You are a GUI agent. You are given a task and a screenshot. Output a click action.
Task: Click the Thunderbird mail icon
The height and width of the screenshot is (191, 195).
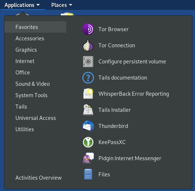pyautogui.click(x=88, y=126)
